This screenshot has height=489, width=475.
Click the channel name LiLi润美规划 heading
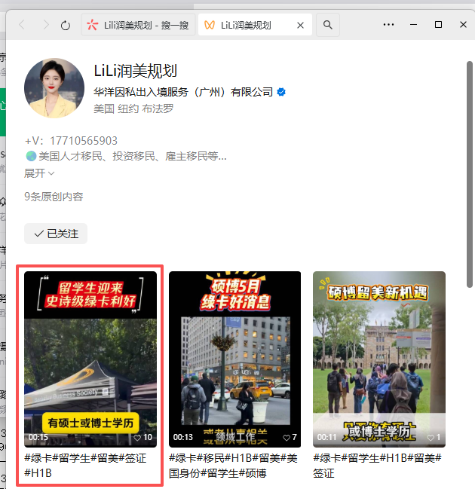tap(136, 71)
